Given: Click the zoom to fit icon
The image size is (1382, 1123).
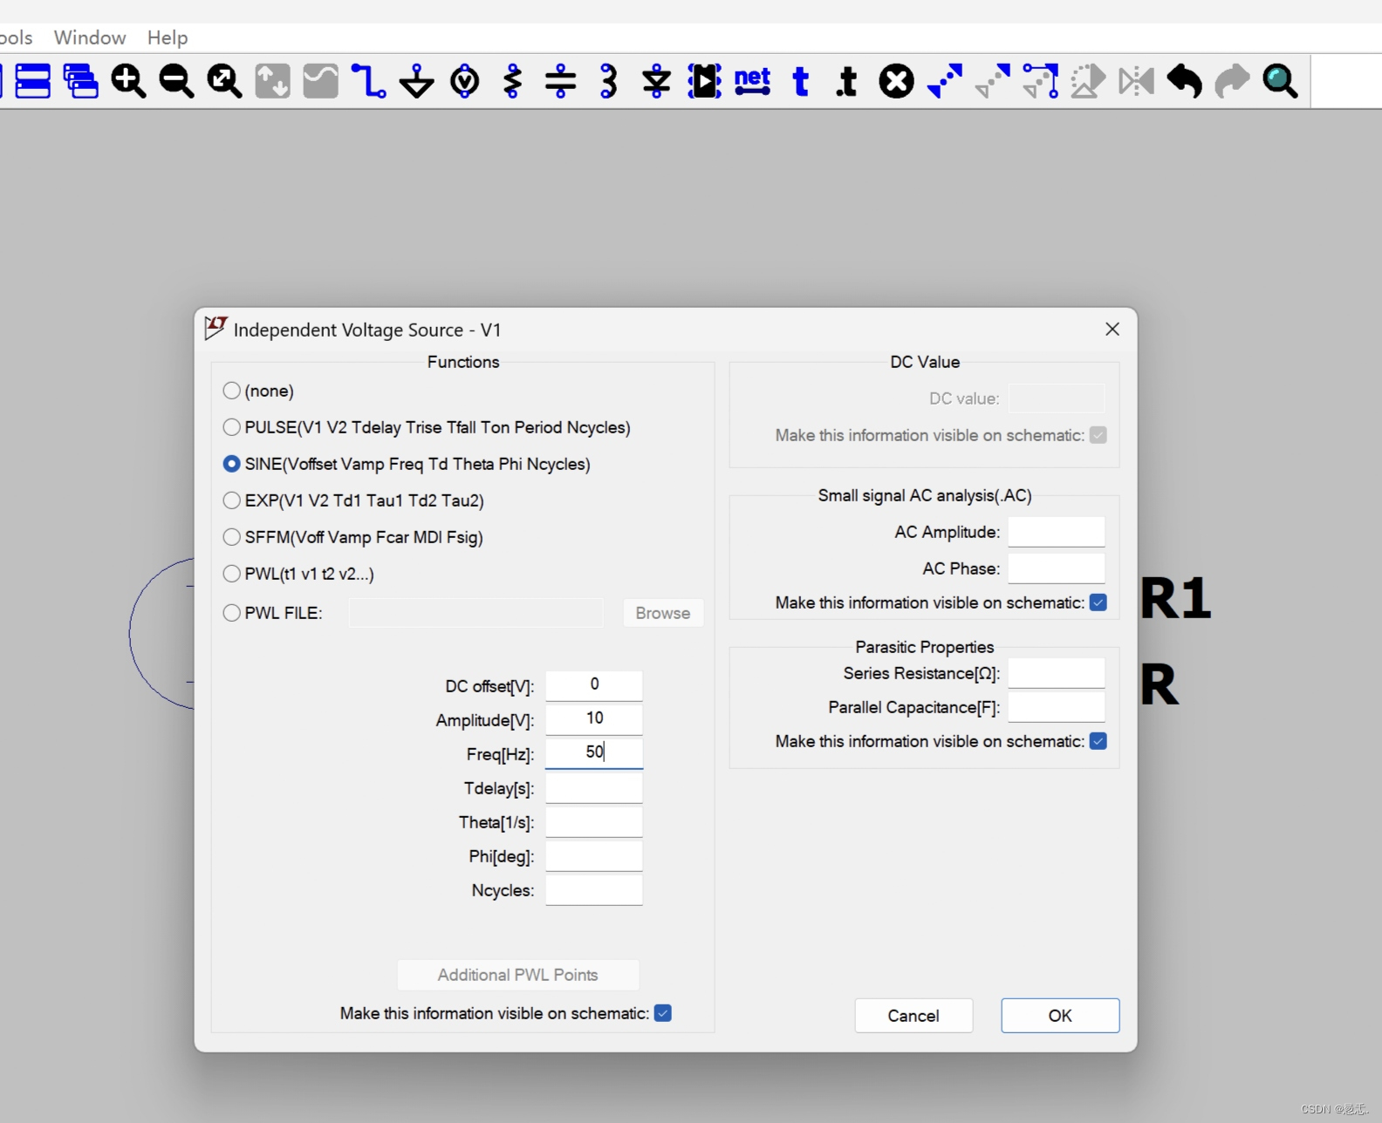Looking at the screenshot, I should (224, 81).
